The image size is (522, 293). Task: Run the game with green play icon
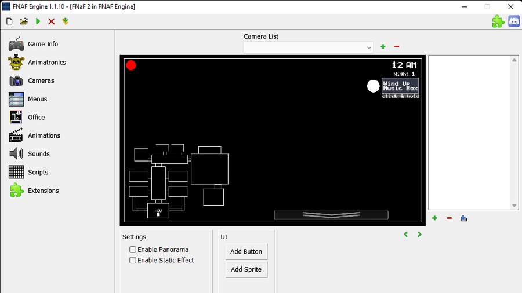(38, 21)
